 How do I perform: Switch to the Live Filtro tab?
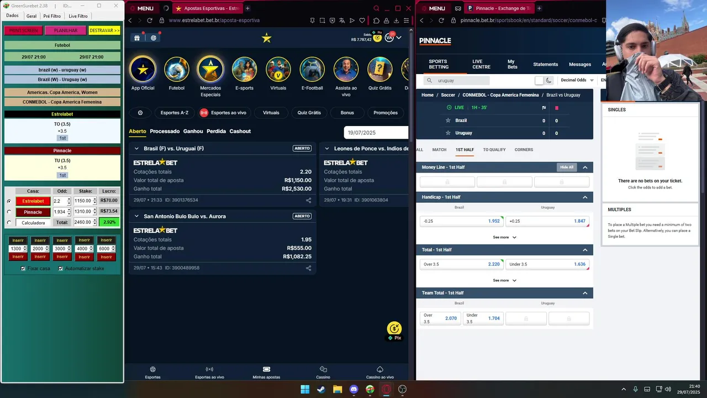[x=78, y=16]
